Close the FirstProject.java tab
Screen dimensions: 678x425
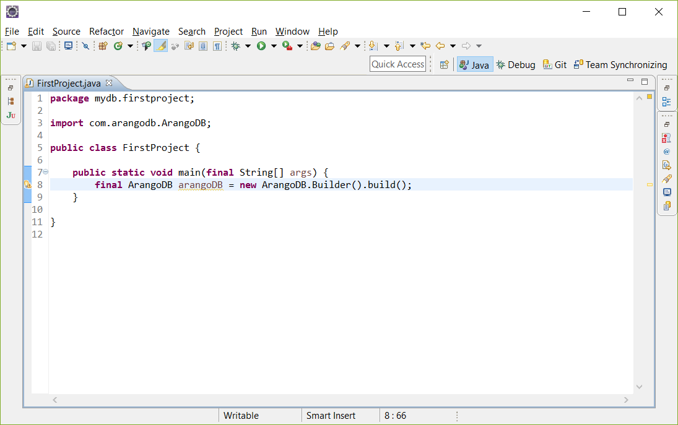click(x=109, y=82)
